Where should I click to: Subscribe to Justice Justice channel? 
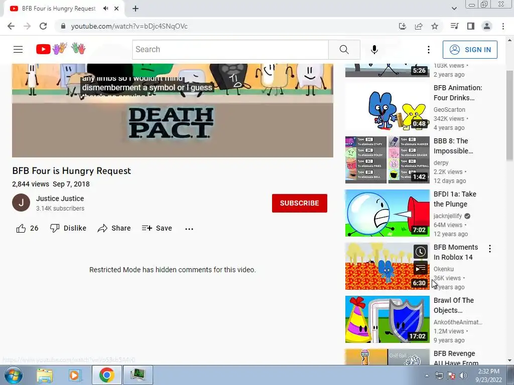(x=299, y=203)
